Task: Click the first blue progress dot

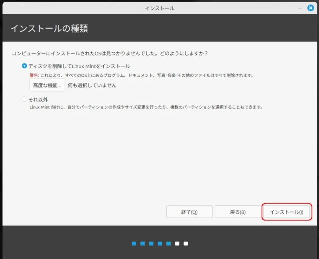Action: tap(134, 243)
